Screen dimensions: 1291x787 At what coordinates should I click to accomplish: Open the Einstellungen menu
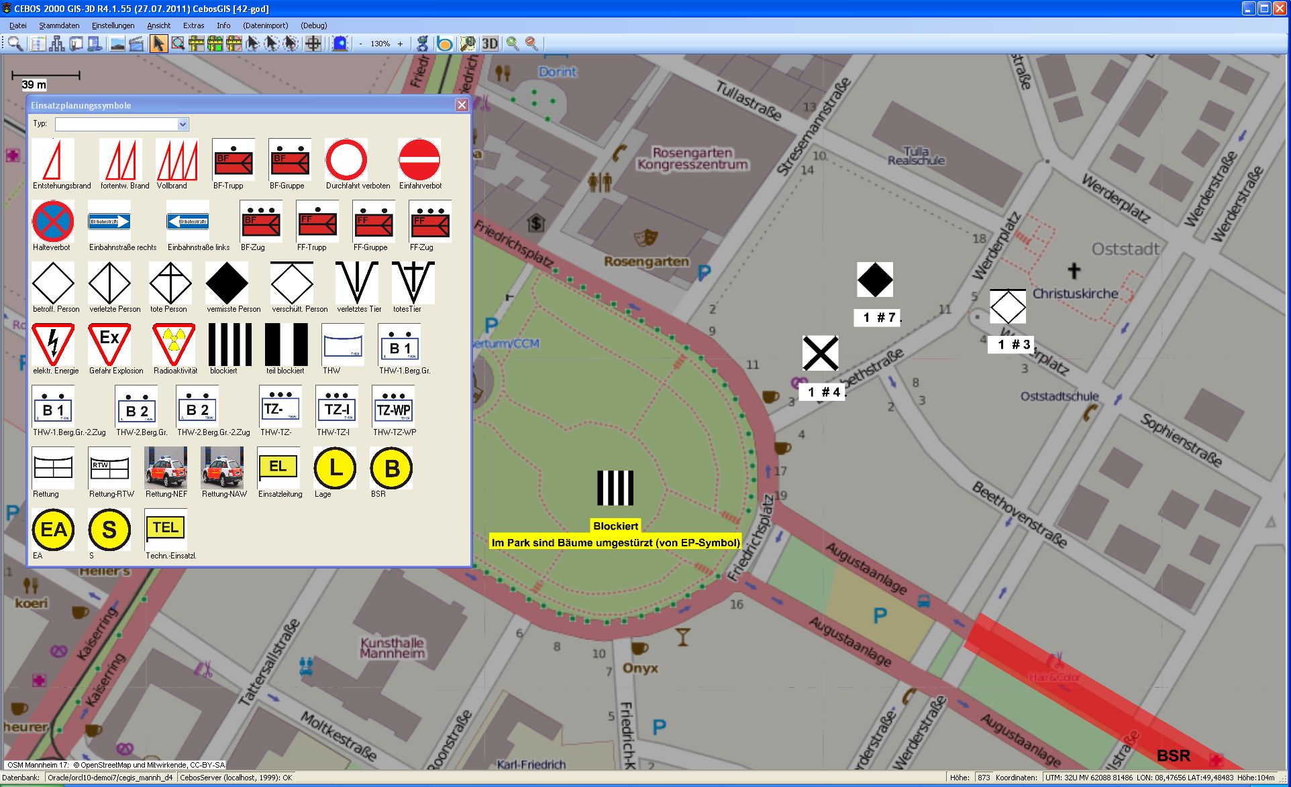click(x=113, y=25)
